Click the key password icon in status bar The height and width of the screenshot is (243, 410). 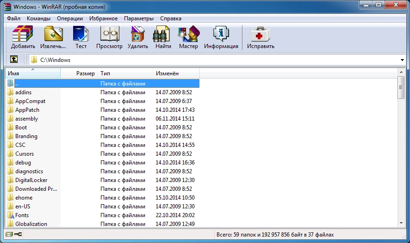tap(18, 234)
